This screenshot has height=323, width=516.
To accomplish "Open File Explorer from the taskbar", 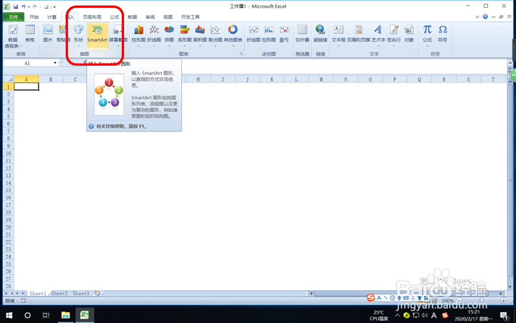I will point(66,315).
